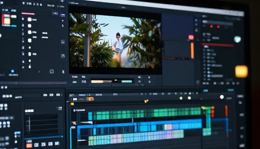Click the glowing blue circle icon in the upper-left panel

[x=13, y=71]
